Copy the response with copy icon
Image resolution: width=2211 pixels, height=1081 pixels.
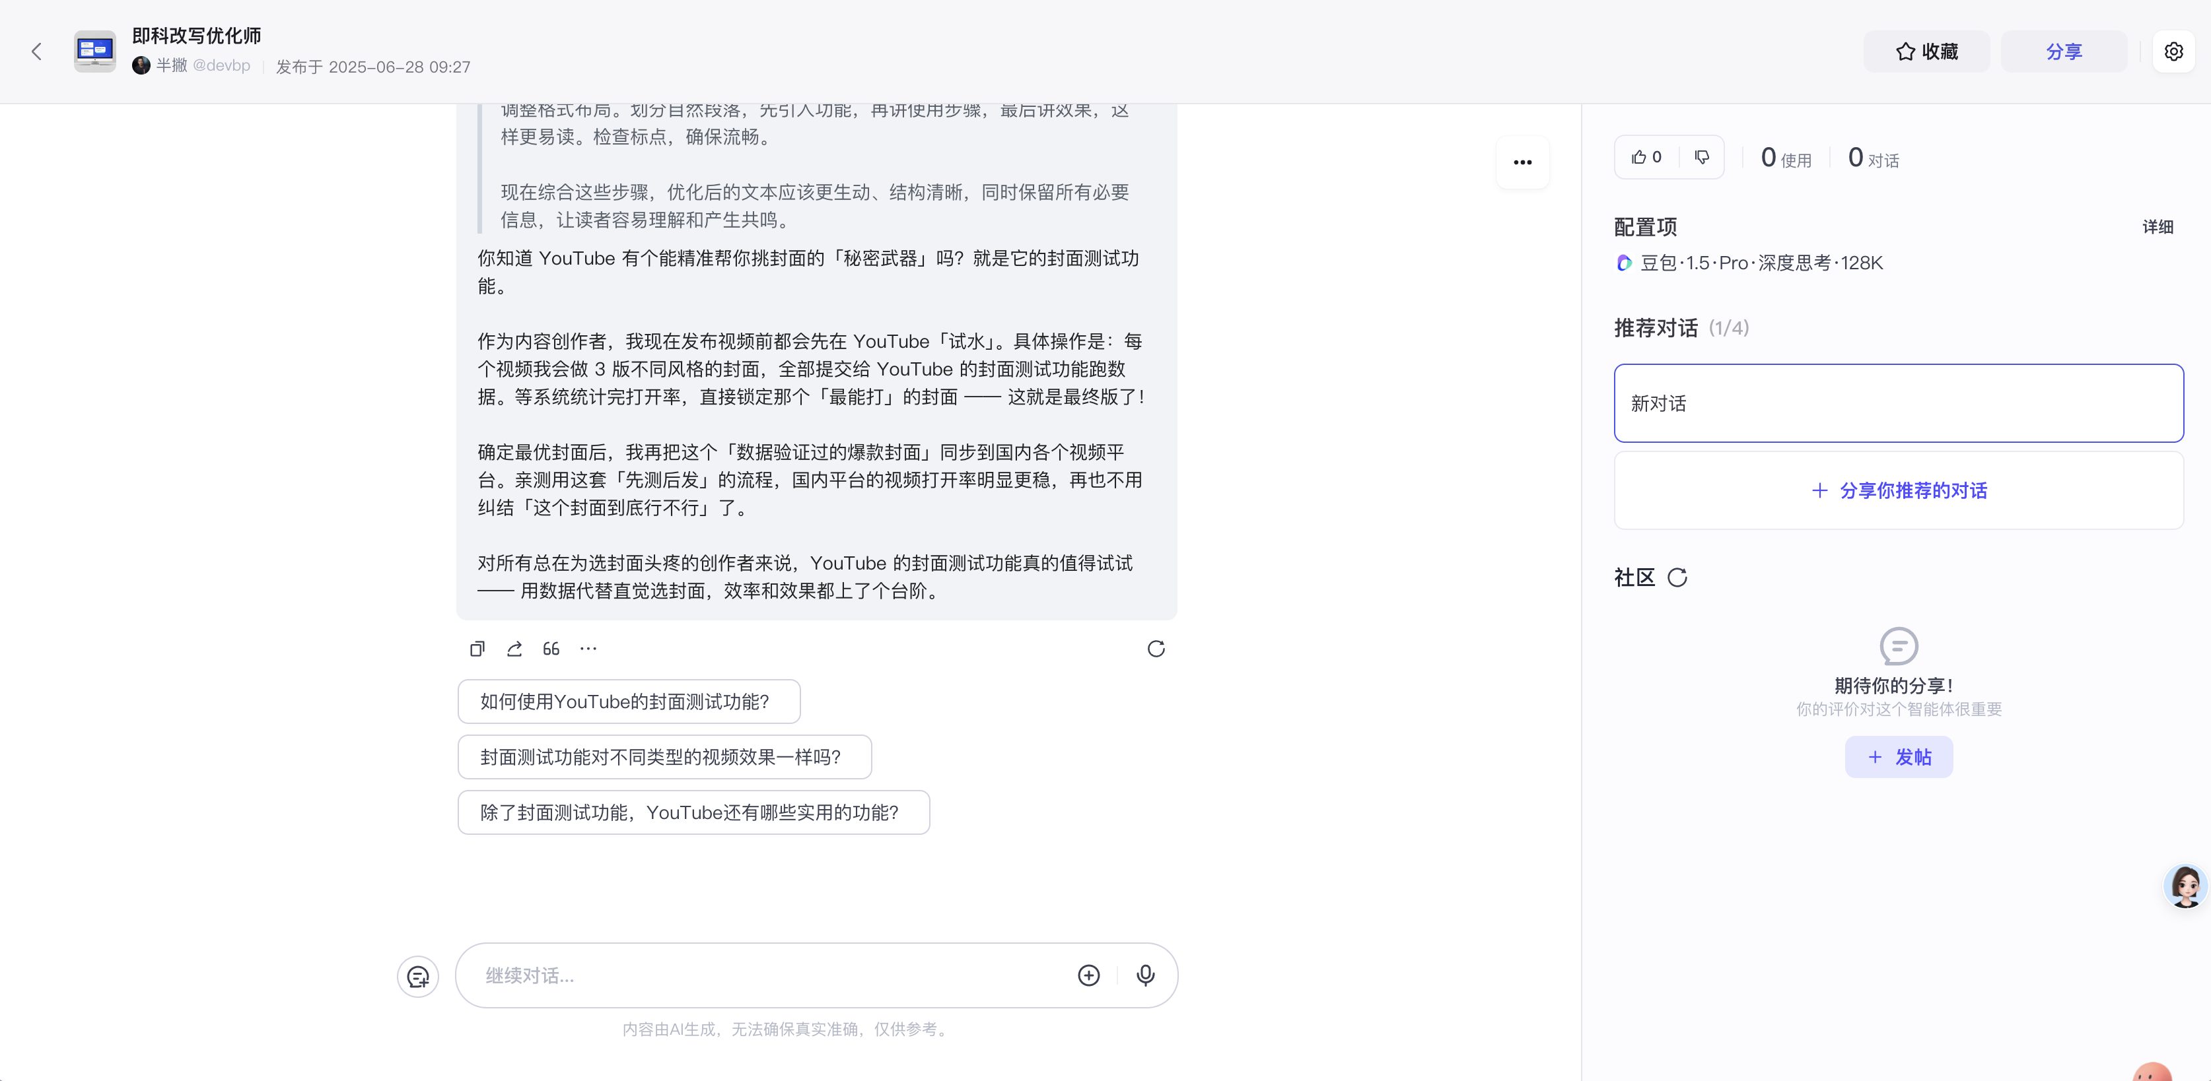[477, 649]
